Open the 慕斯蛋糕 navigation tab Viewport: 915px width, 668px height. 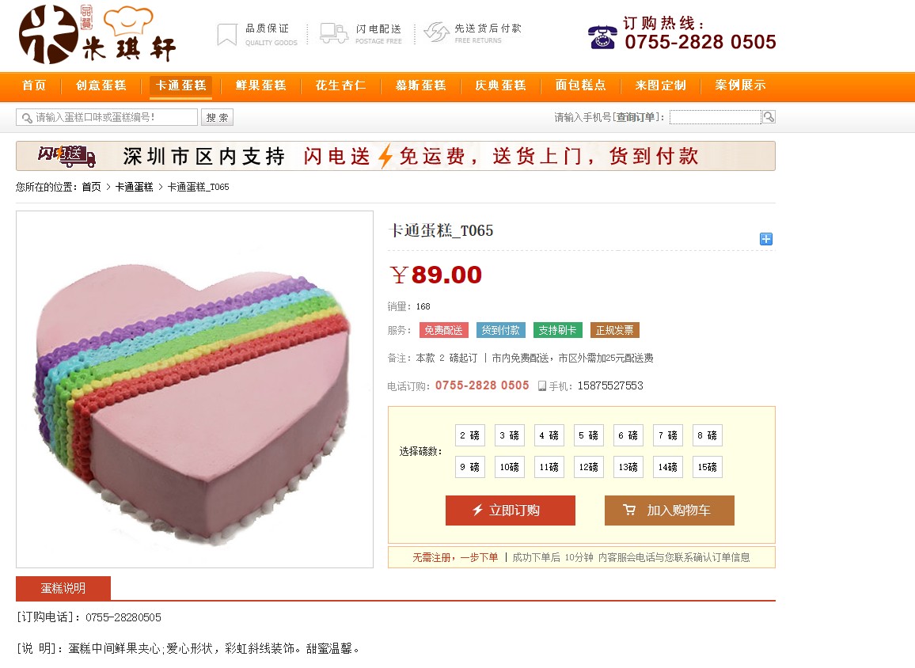click(x=421, y=85)
